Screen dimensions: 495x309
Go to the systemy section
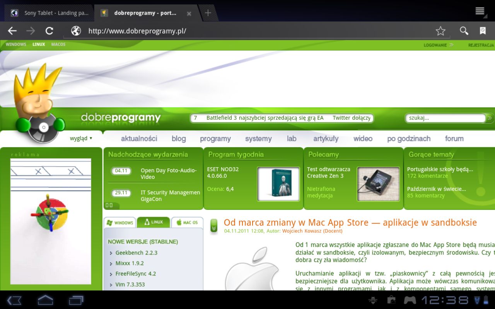coord(258,139)
